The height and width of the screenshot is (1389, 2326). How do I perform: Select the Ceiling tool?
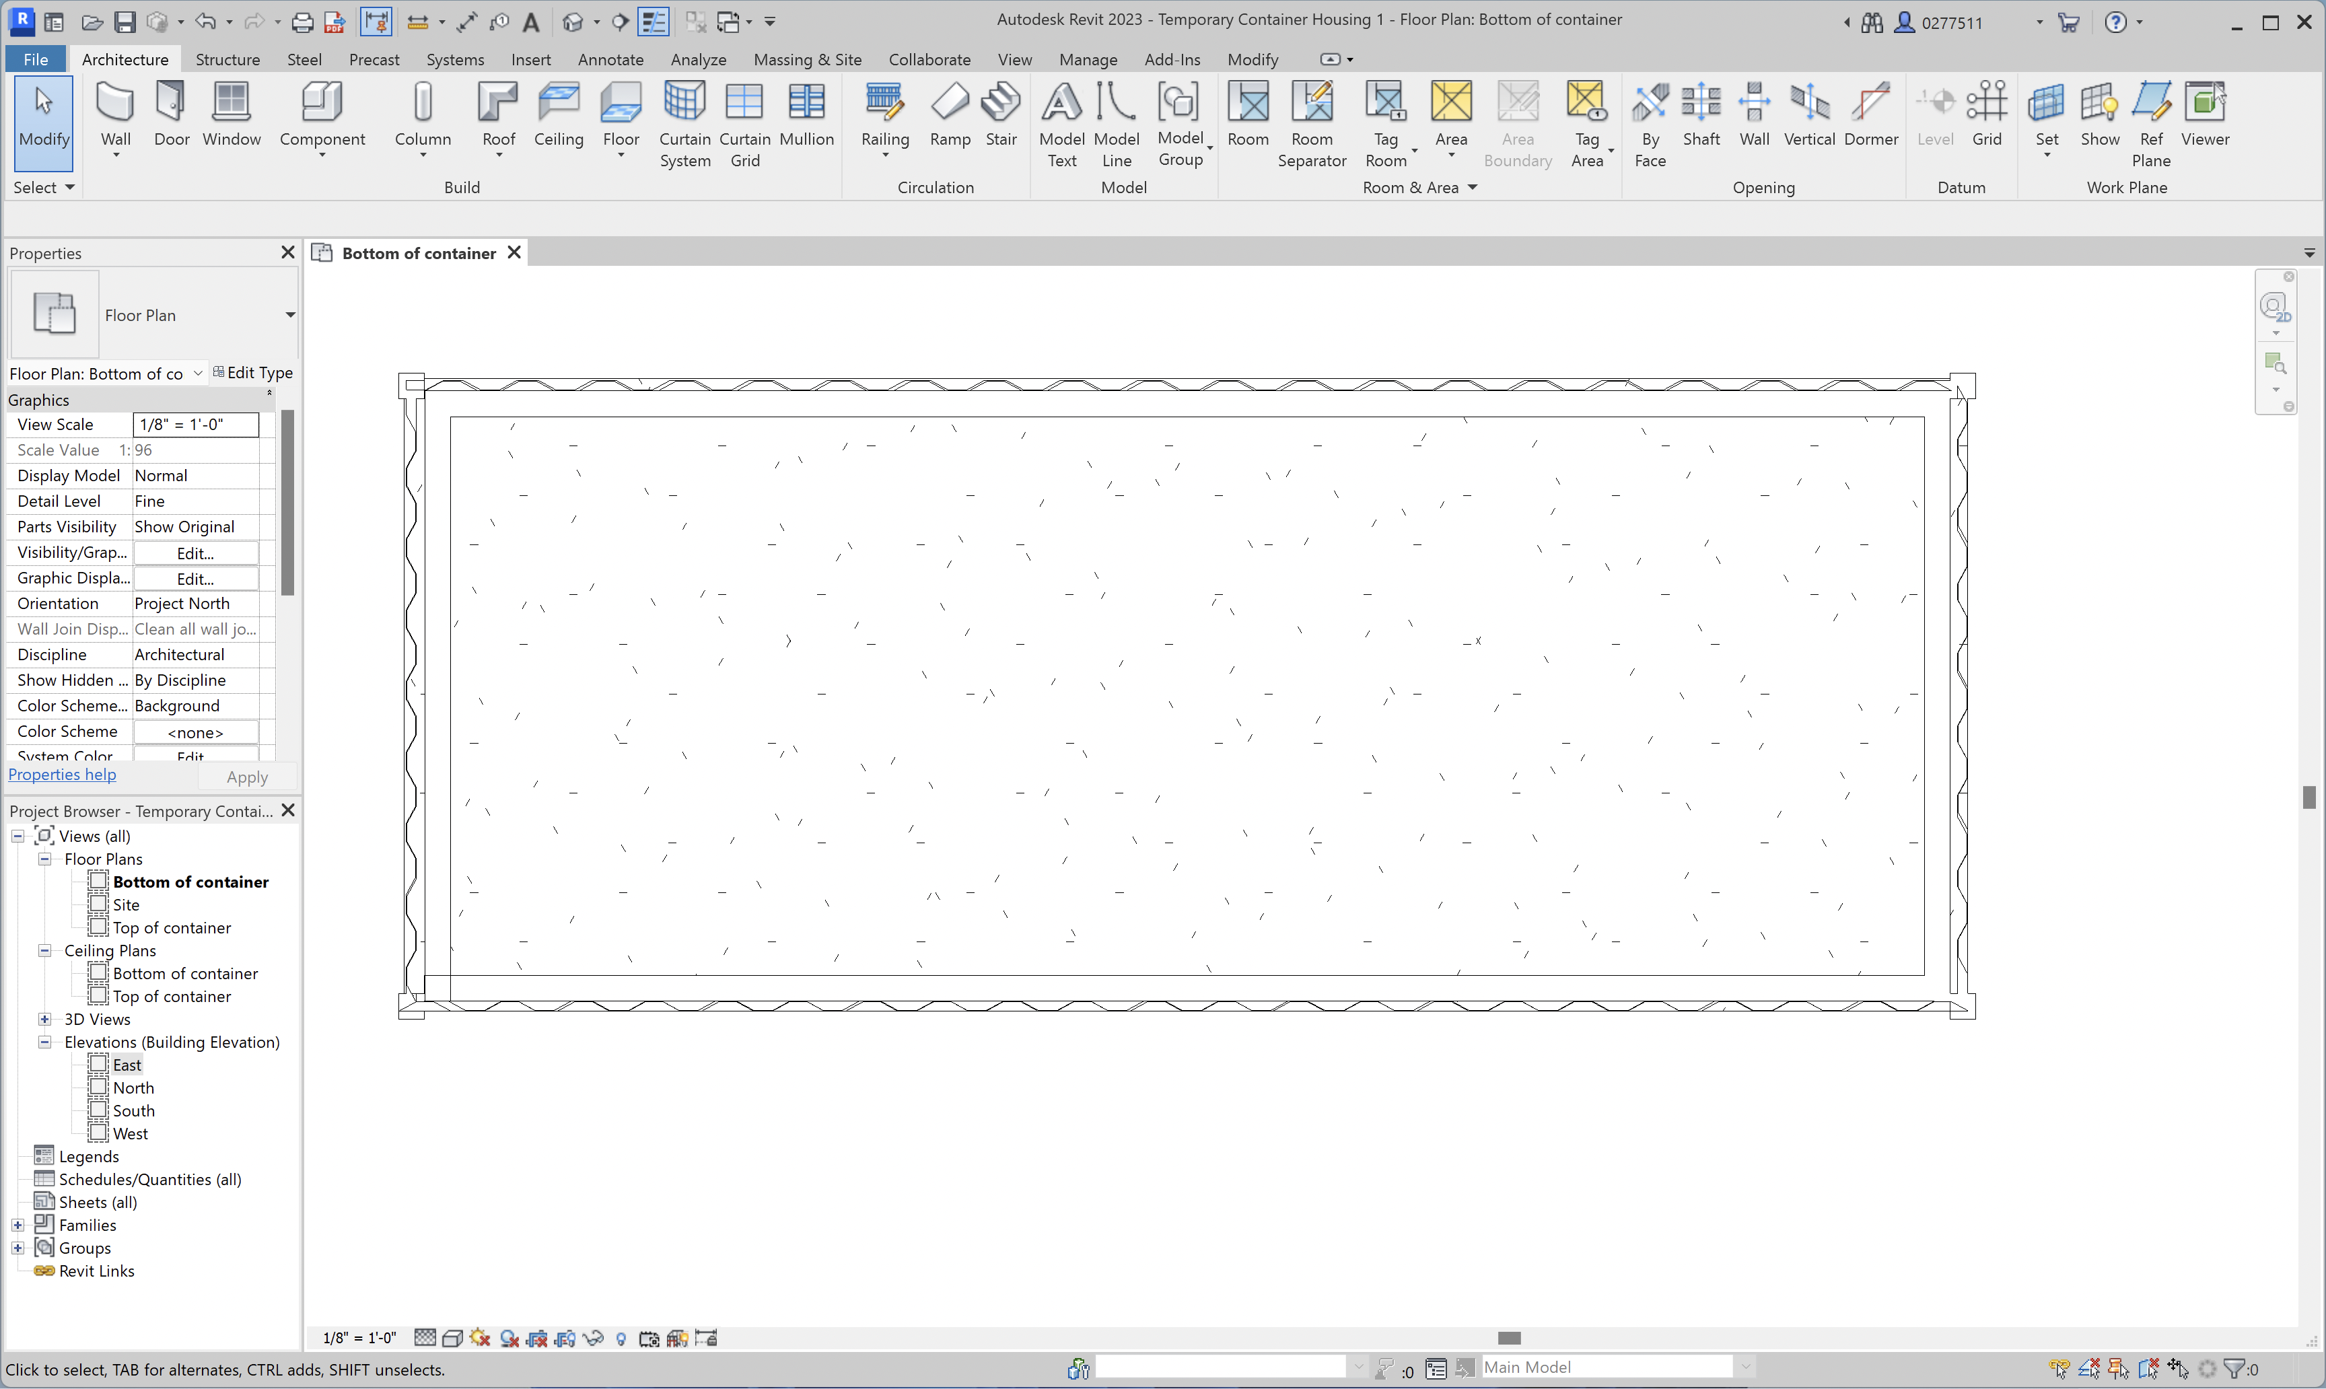(x=559, y=115)
